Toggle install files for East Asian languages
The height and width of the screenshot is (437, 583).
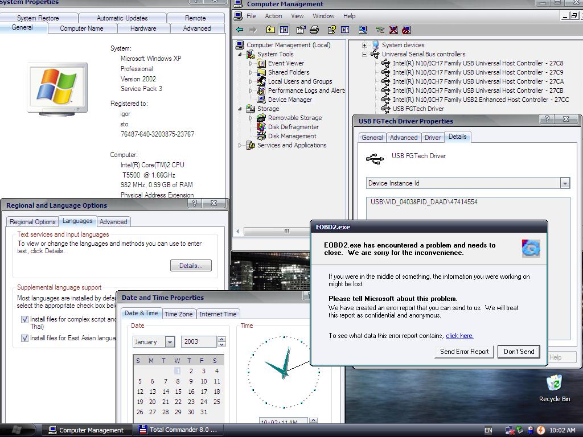pyautogui.click(x=25, y=338)
